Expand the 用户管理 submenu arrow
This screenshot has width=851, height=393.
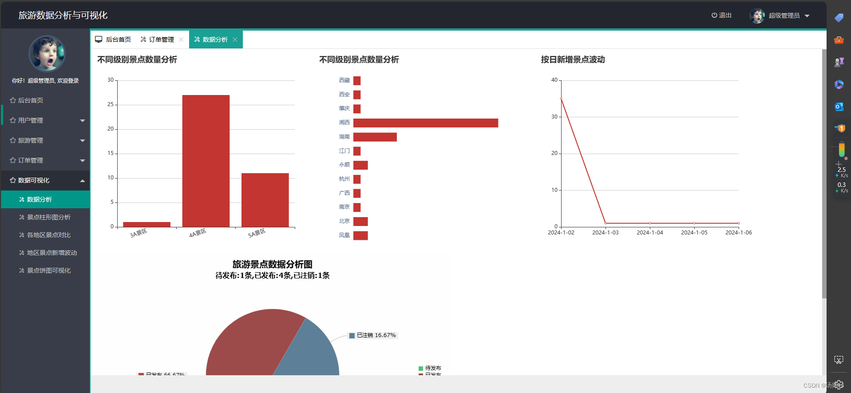pos(83,120)
